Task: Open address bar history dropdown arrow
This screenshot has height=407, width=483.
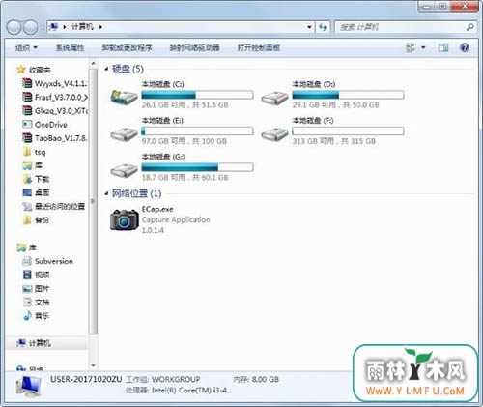Action: point(309,27)
